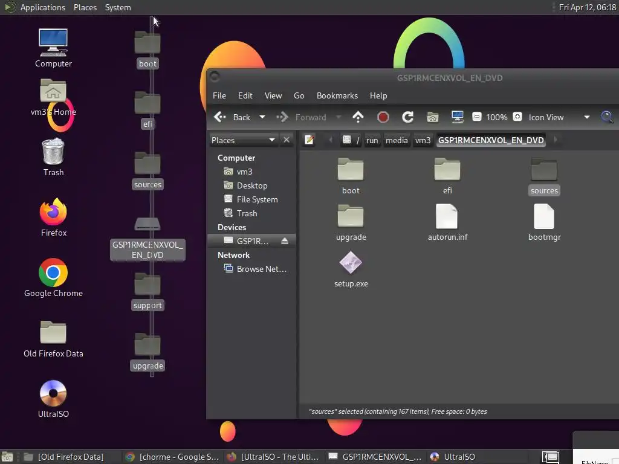Switch to UltraISO - The Ulti... taskbar window
Image resolution: width=619 pixels, height=464 pixels.
tap(273, 457)
